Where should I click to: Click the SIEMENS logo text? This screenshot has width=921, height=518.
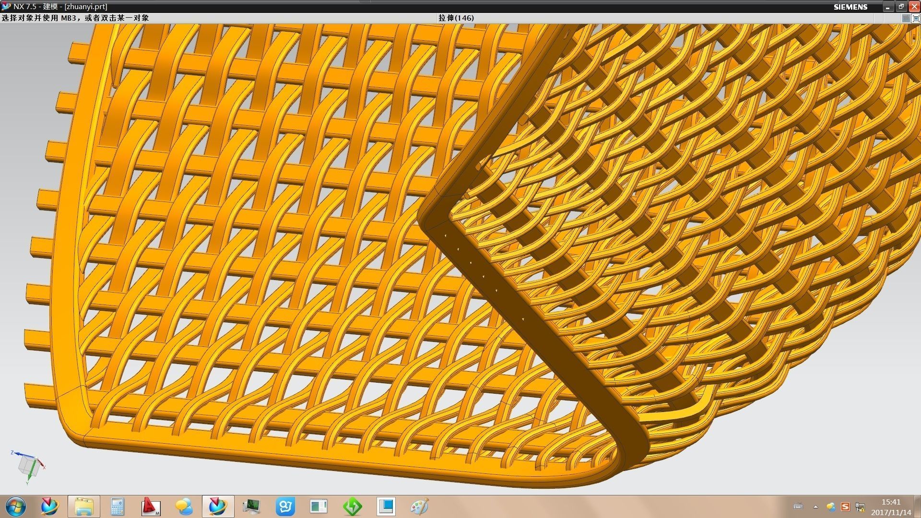click(x=850, y=7)
